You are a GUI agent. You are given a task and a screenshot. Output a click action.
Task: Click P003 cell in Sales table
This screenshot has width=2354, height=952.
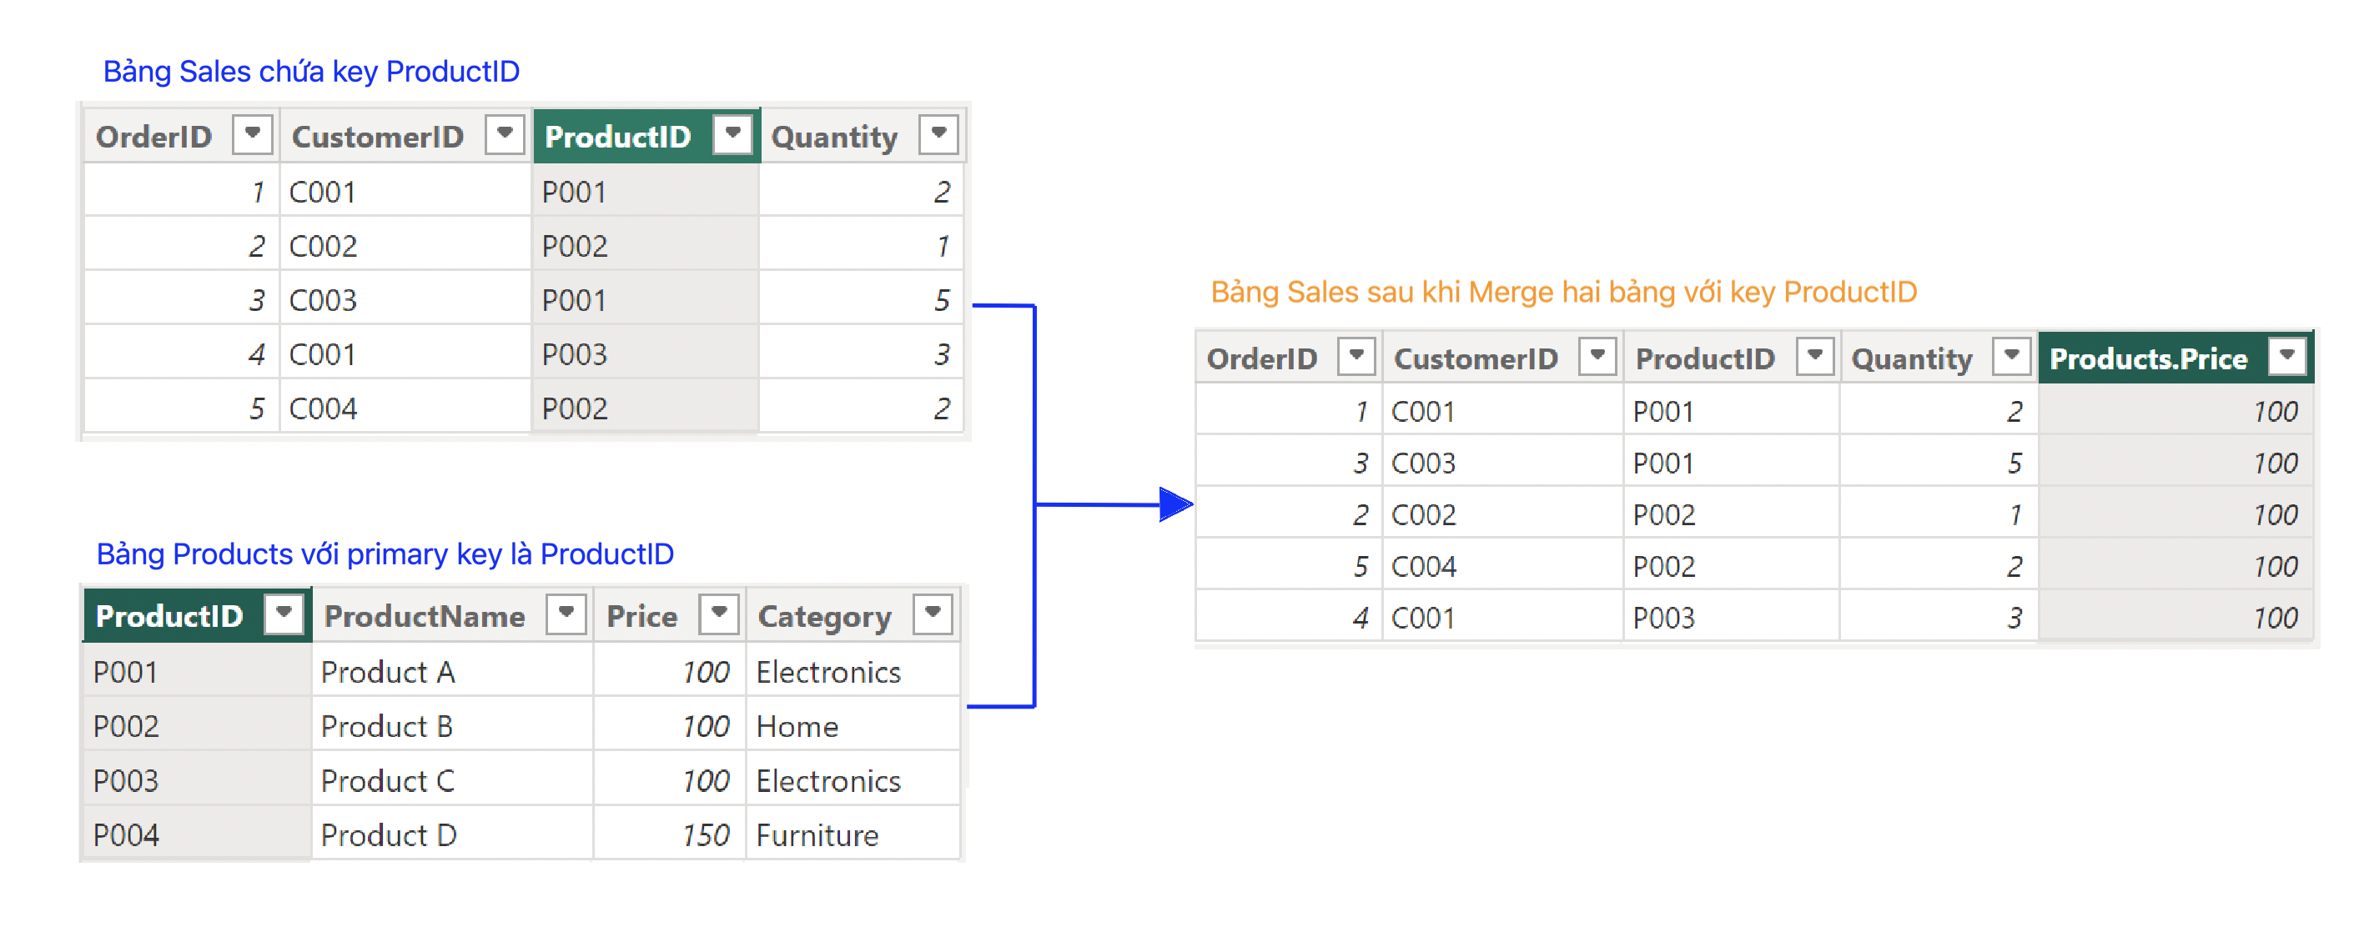645,353
